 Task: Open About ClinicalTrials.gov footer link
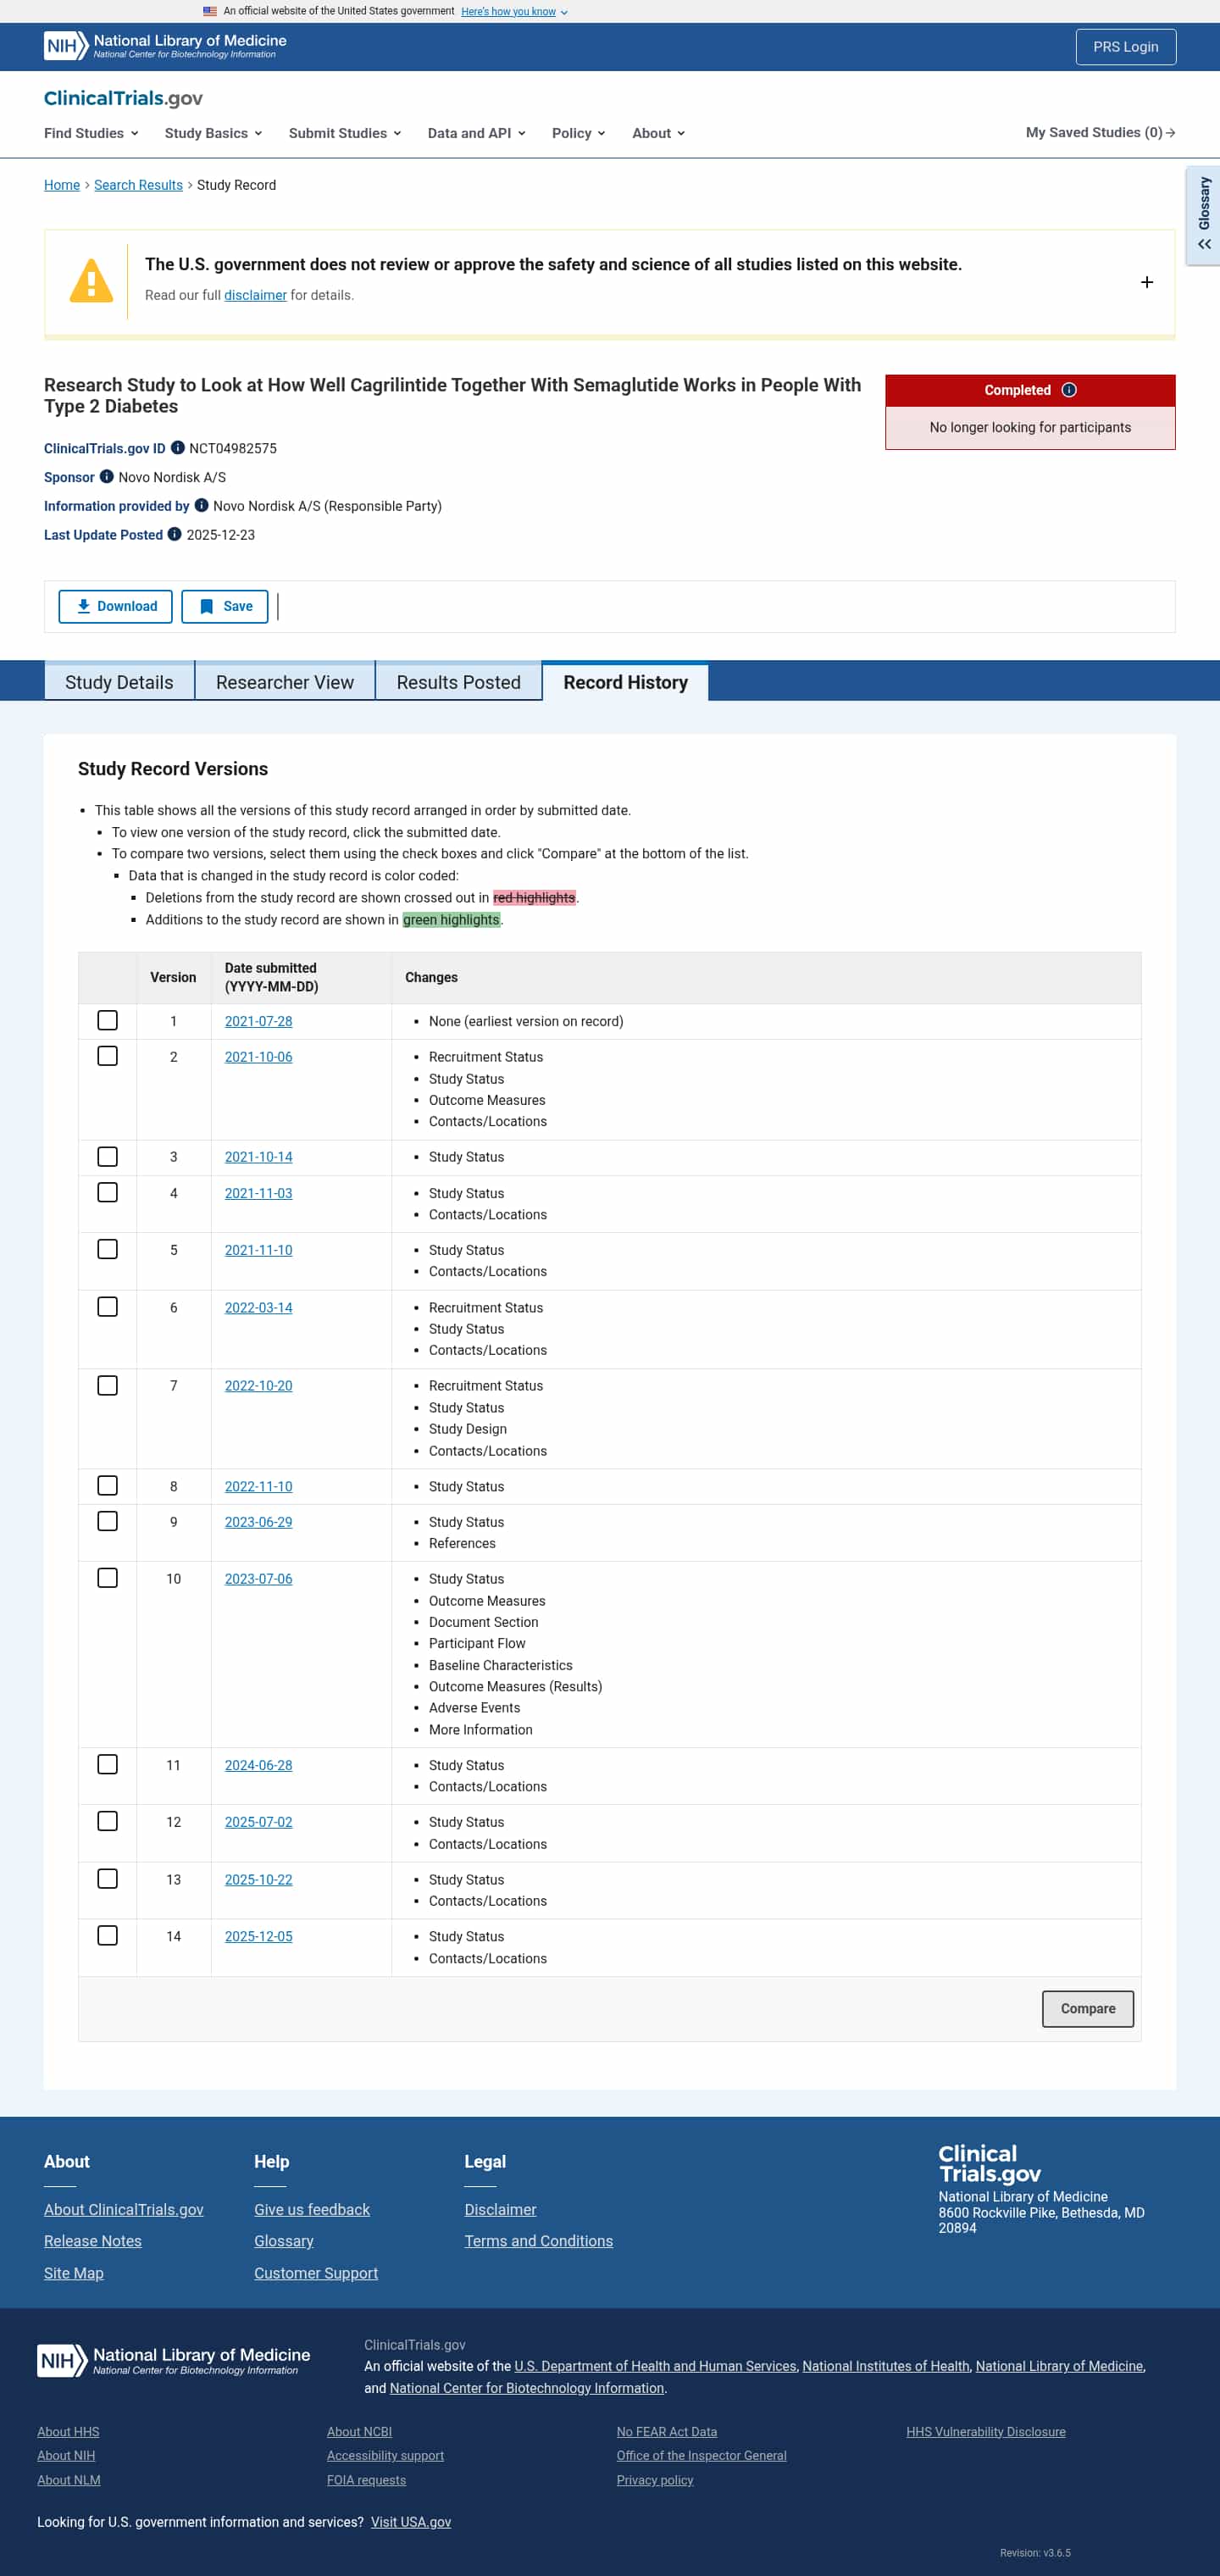pos(124,2209)
